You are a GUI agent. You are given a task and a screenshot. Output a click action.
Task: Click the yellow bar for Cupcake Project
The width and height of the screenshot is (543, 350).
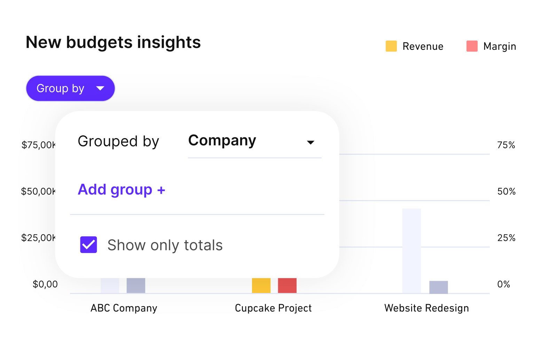pos(261,285)
